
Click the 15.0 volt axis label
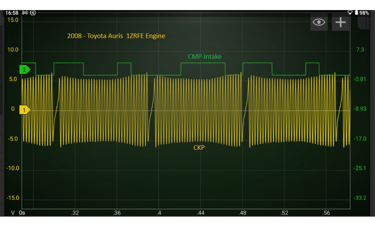point(13,20)
